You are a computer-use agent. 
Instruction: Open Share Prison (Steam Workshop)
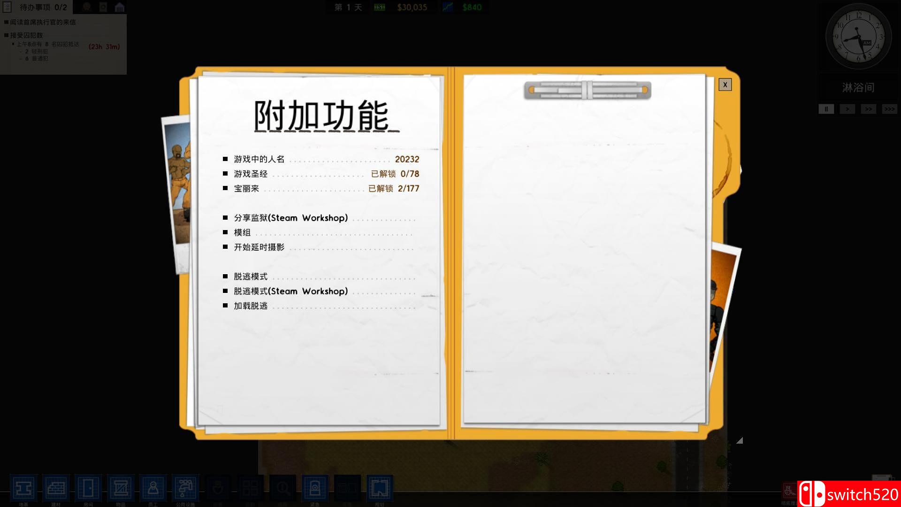(x=289, y=218)
